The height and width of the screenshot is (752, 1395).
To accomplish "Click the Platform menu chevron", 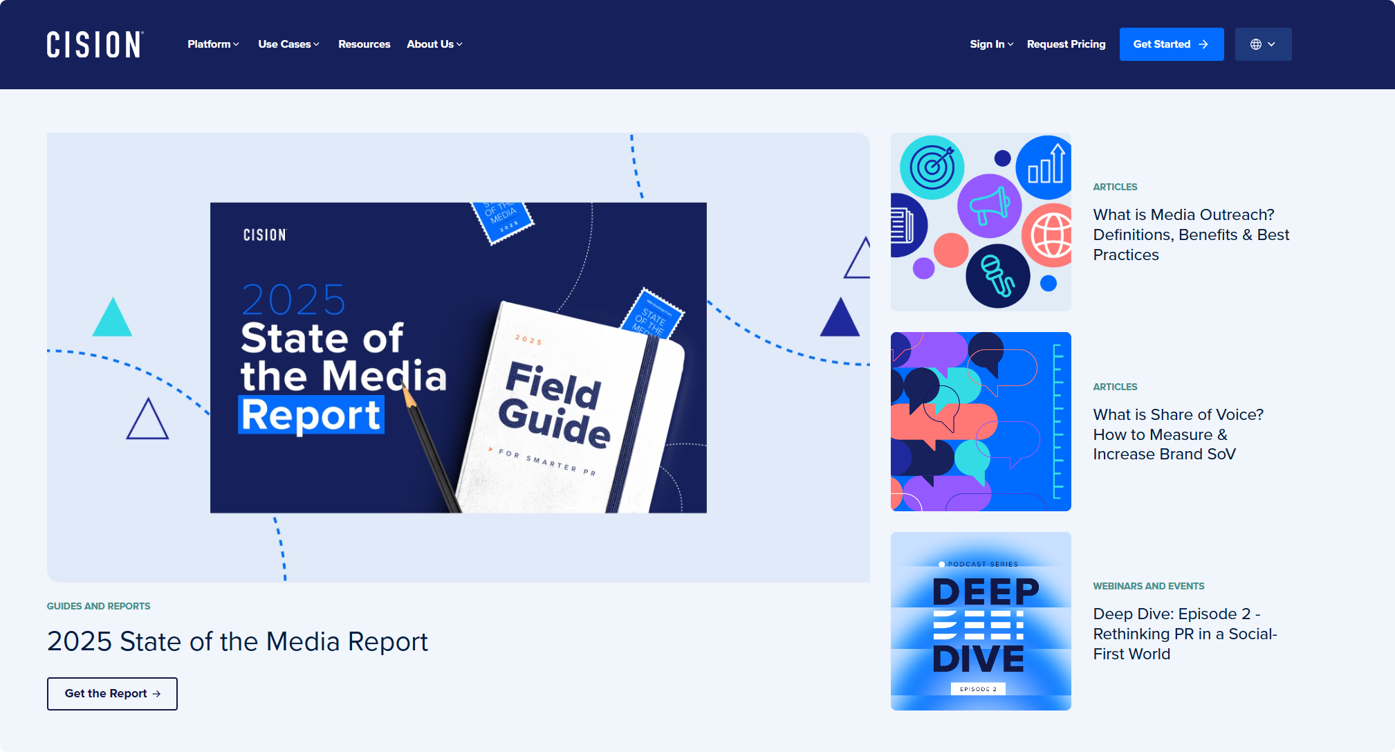I will tap(236, 44).
